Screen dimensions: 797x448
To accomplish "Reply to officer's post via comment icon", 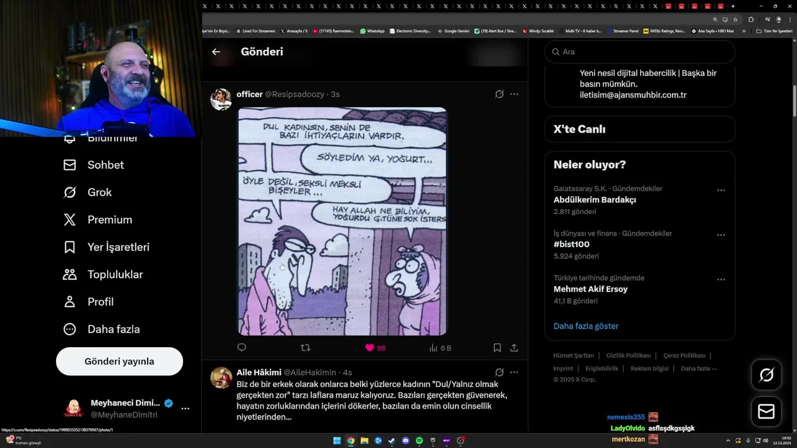I will point(242,348).
